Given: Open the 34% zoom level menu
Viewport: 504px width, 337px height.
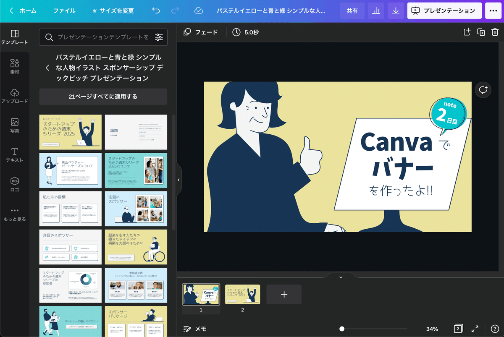Looking at the screenshot, I should pyautogui.click(x=432, y=329).
